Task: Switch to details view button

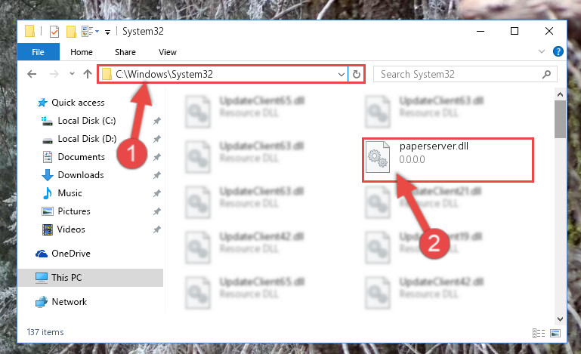Action: coord(539,334)
